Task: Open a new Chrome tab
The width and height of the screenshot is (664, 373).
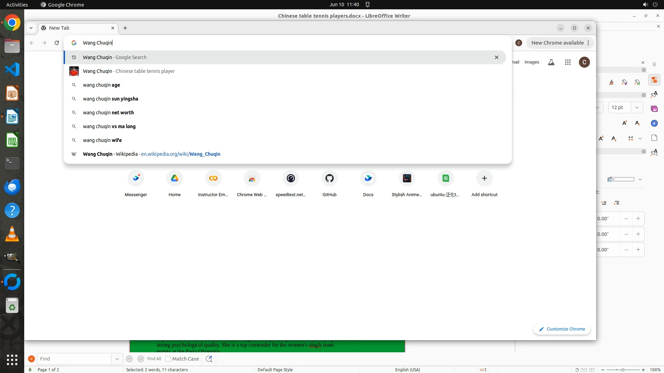Action: [x=125, y=28]
